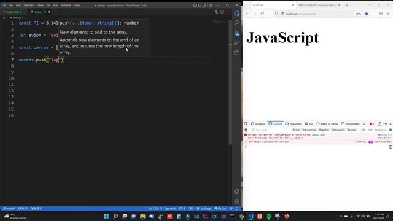Toggle the Depurar console filter
The width and height of the screenshot is (393, 221).
coord(352,130)
